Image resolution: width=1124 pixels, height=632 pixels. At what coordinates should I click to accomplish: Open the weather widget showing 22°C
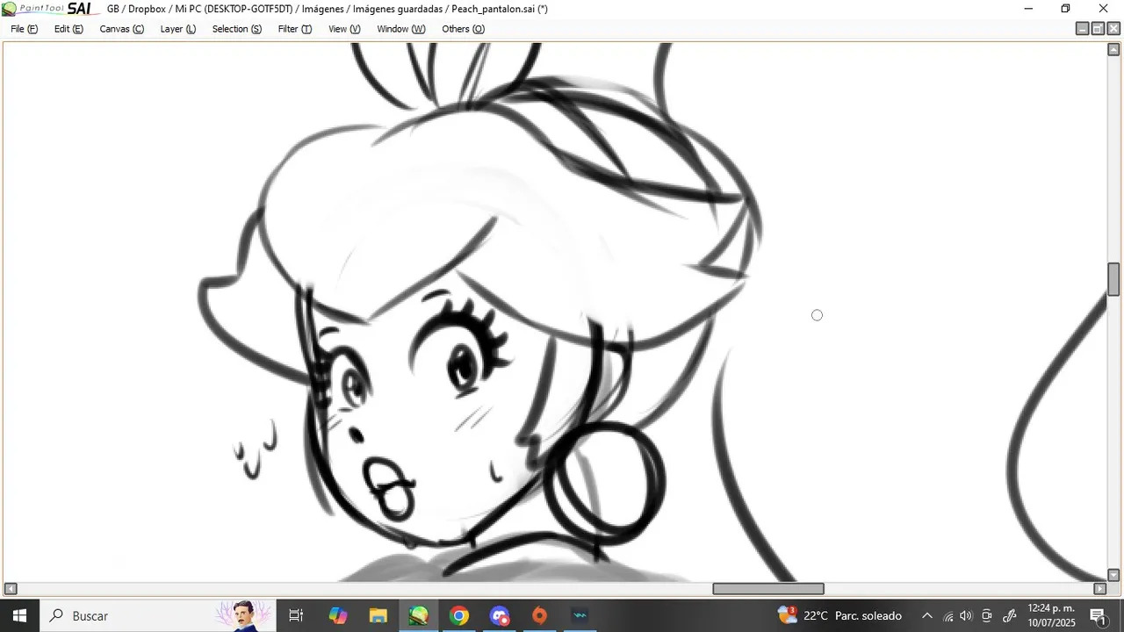[x=840, y=615]
